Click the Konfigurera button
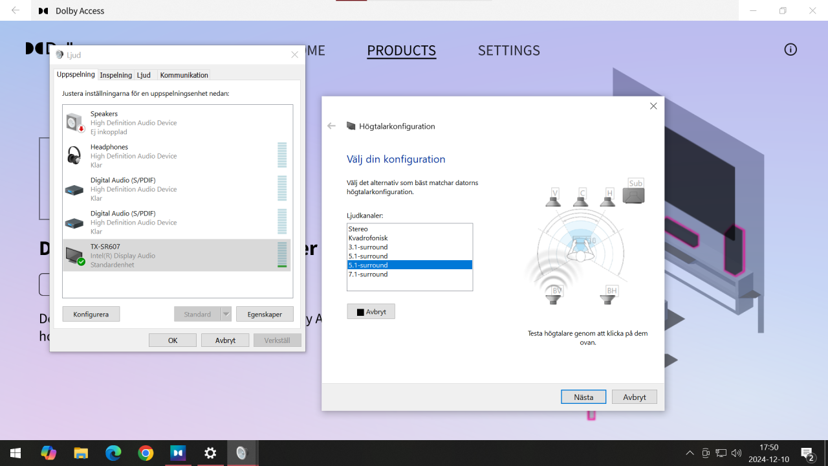The height and width of the screenshot is (466, 828). (x=91, y=314)
